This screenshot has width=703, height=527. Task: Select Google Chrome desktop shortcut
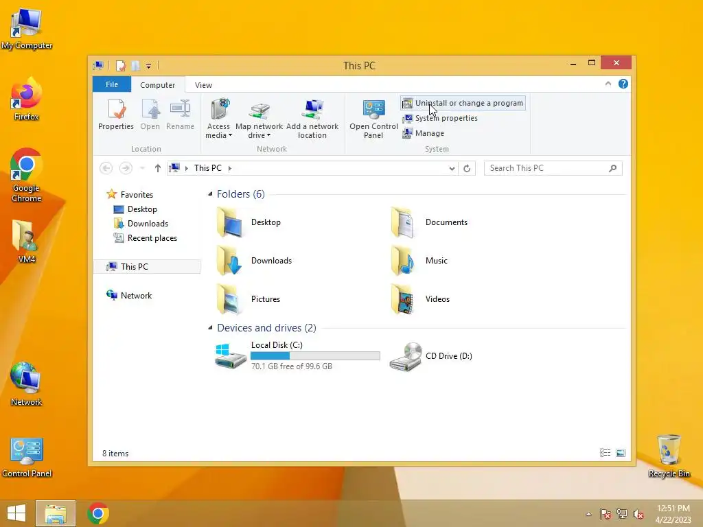[x=27, y=176]
